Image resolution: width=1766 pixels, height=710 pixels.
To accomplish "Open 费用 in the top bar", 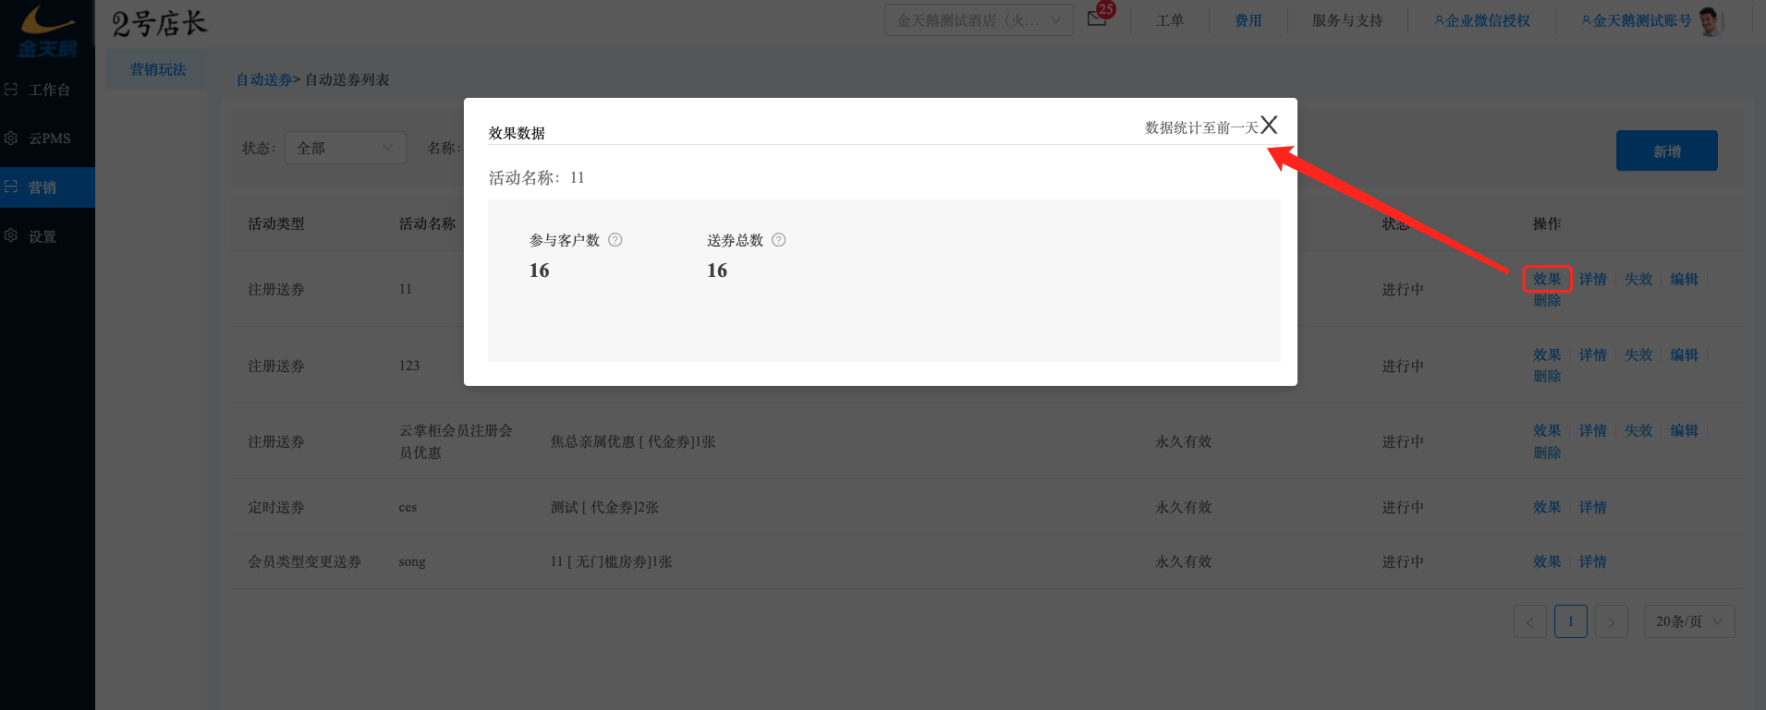I will click(x=1248, y=20).
